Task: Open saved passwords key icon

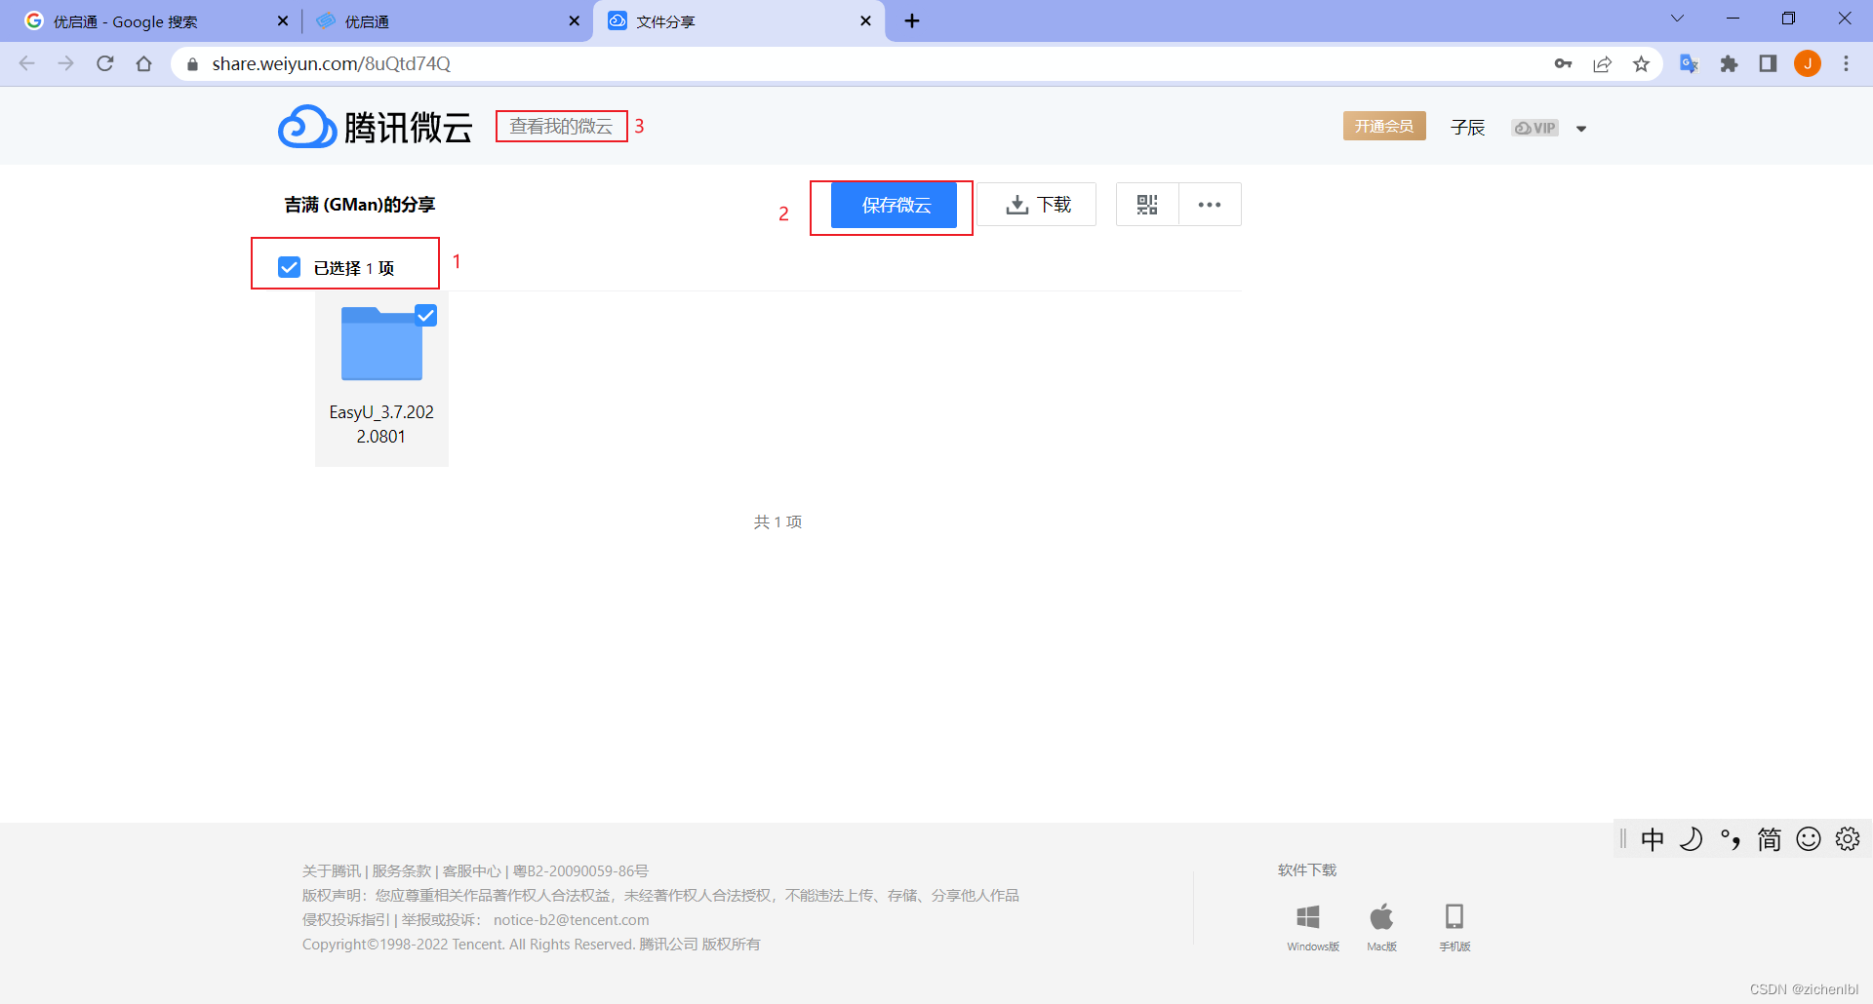Action: (1563, 63)
